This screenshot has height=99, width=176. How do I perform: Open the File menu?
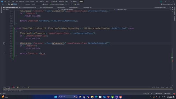pyautogui.click(x=5, y=1)
